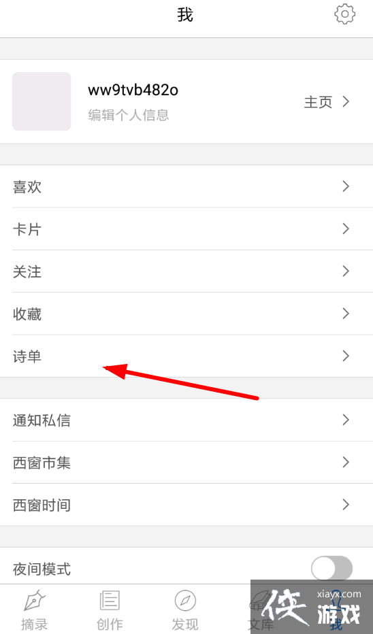The width and height of the screenshot is (373, 634).
Task: Expand the 西窗时间 row chevron
Action: [346, 505]
